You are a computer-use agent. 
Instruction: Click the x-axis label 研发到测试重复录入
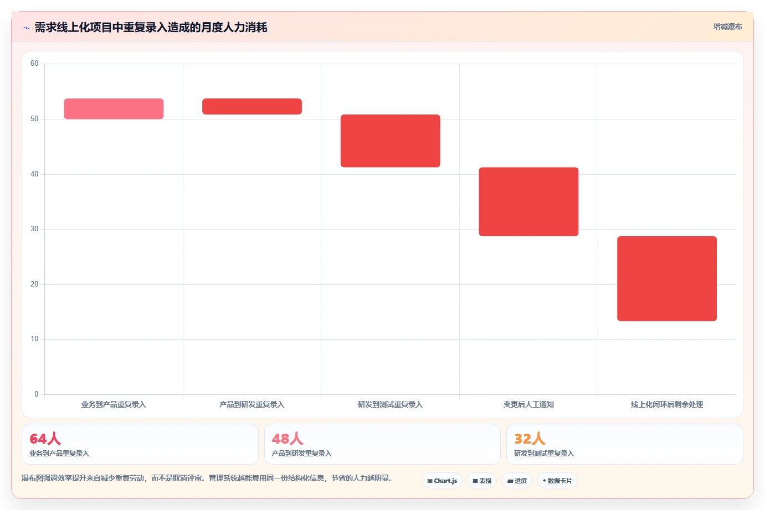(x=391, y=404)
